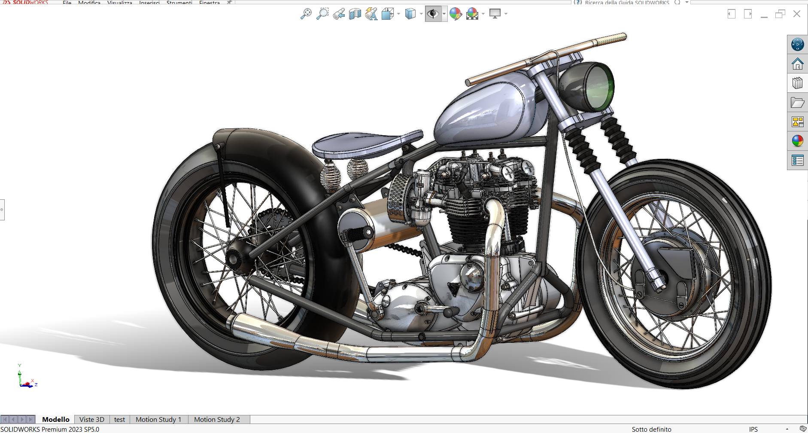Open the Design Library task pane
This screenshot has width=808, height=433.
[x=798, y=83]
